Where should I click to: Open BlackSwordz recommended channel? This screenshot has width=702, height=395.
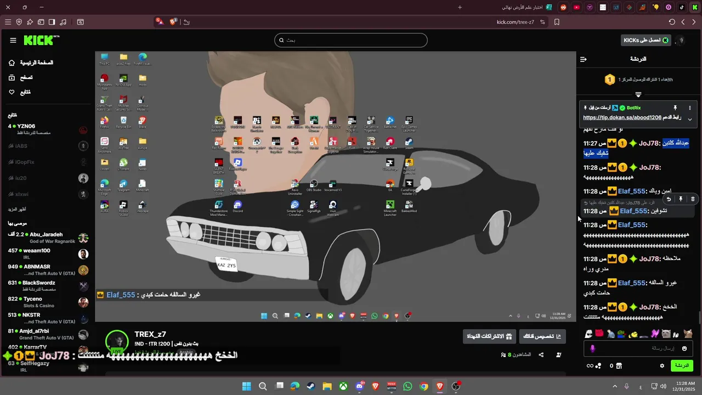(x=47, y=286)
